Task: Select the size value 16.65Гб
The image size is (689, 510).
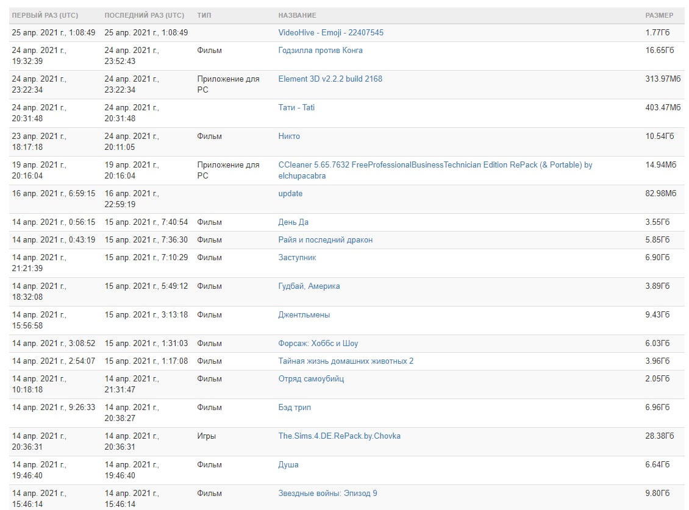Action: [x=660, y=51]
